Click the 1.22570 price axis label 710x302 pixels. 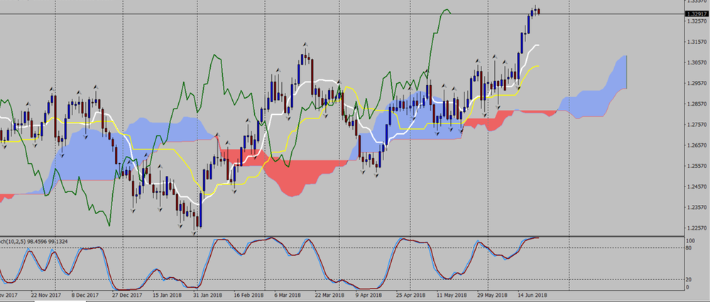pyautogui.click(x=698, y=228)
